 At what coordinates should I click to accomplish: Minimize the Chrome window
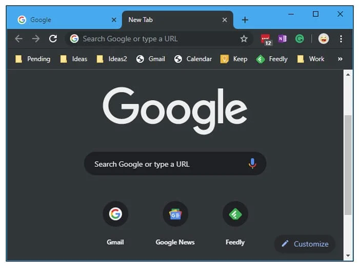pos(291,14)
